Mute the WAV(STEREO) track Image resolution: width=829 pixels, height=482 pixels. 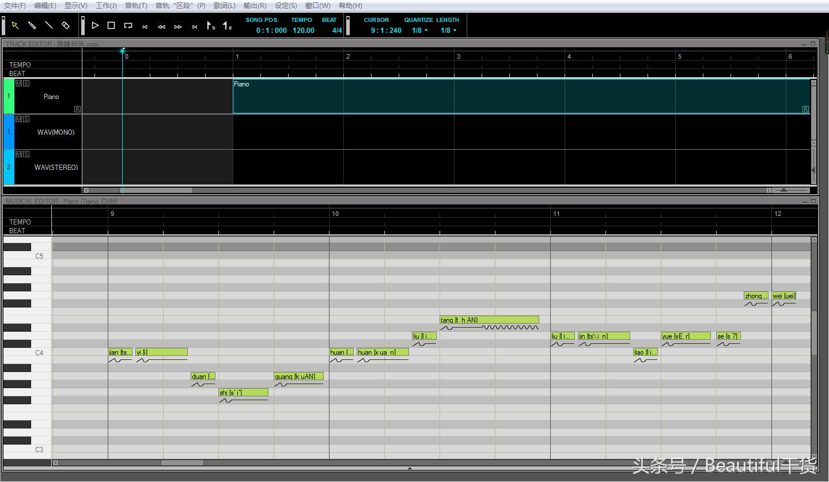pyautogui.click(x=18, y=154)
